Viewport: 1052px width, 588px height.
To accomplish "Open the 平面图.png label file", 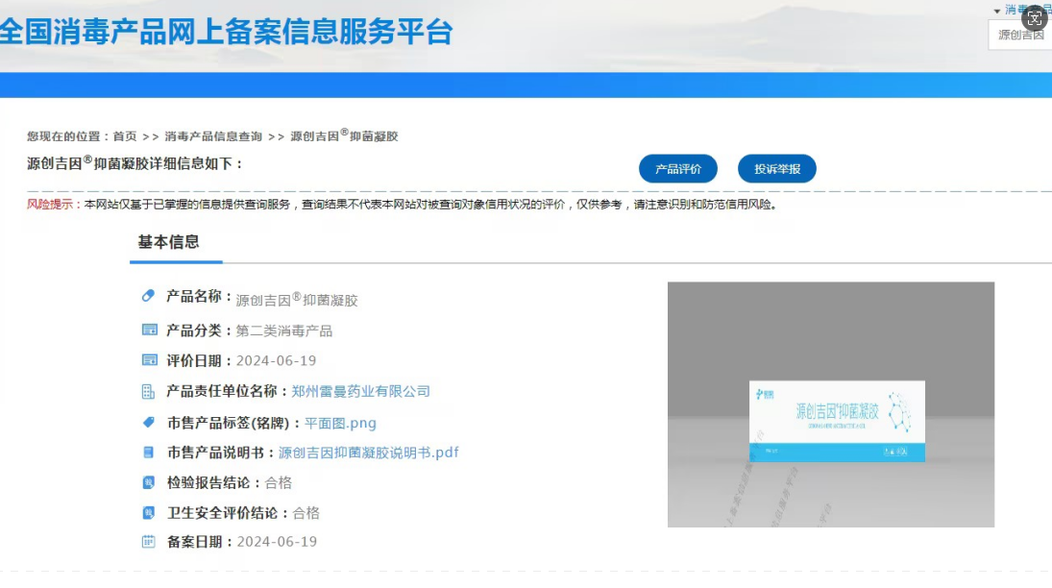I will (x=340, y=423).
